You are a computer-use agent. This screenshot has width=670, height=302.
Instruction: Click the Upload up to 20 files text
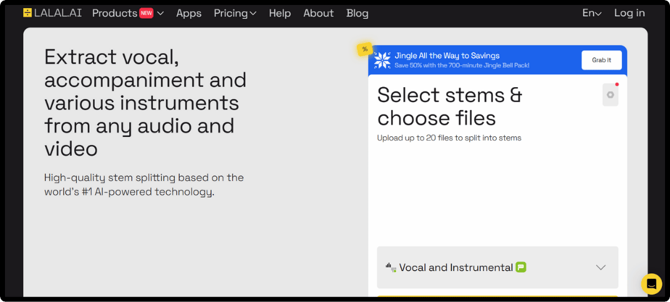pos(449,138)
